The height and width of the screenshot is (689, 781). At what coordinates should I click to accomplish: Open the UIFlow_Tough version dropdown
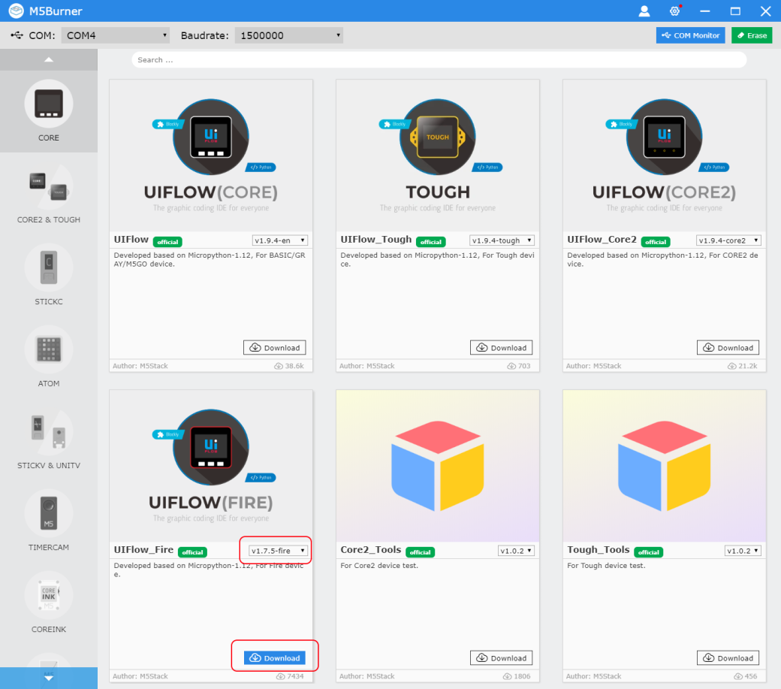tap(502, 240)
